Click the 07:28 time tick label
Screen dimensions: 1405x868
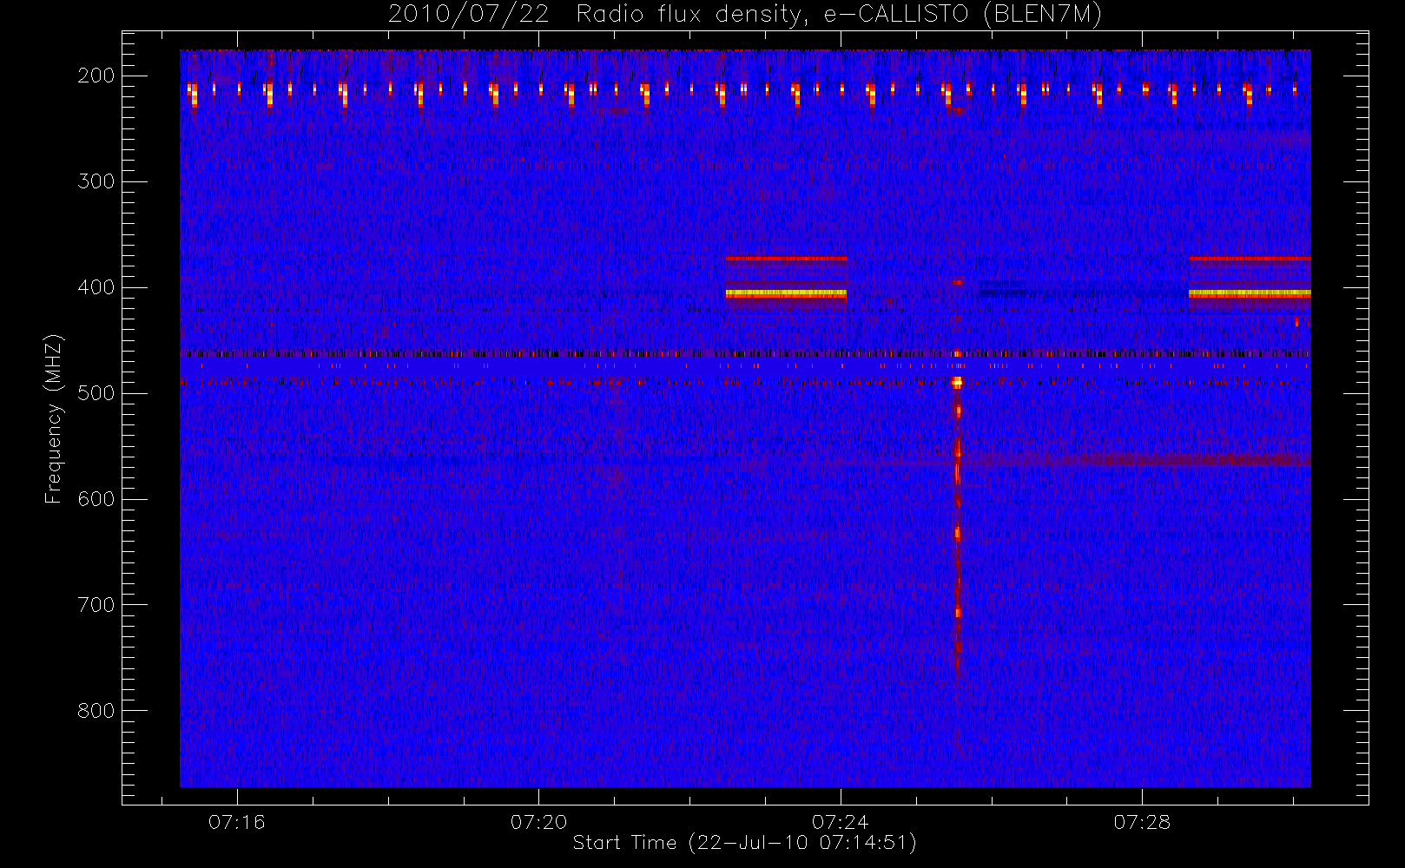pyautogui.click(x=1142, y=822)
